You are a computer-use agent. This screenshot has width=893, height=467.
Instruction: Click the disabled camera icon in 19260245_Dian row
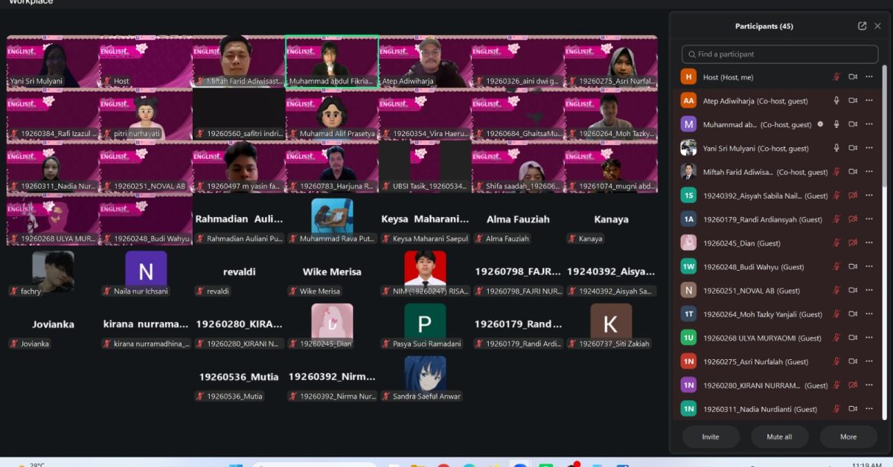[x=853, y=243]
